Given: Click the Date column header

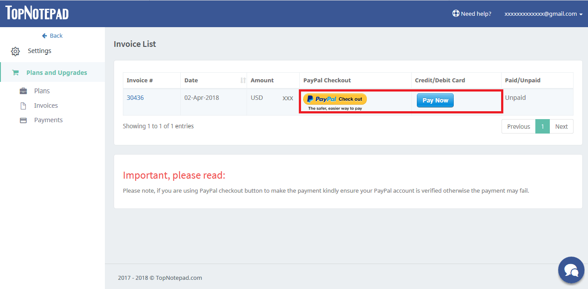Looking at the screenshot, I should click(214, 81).
